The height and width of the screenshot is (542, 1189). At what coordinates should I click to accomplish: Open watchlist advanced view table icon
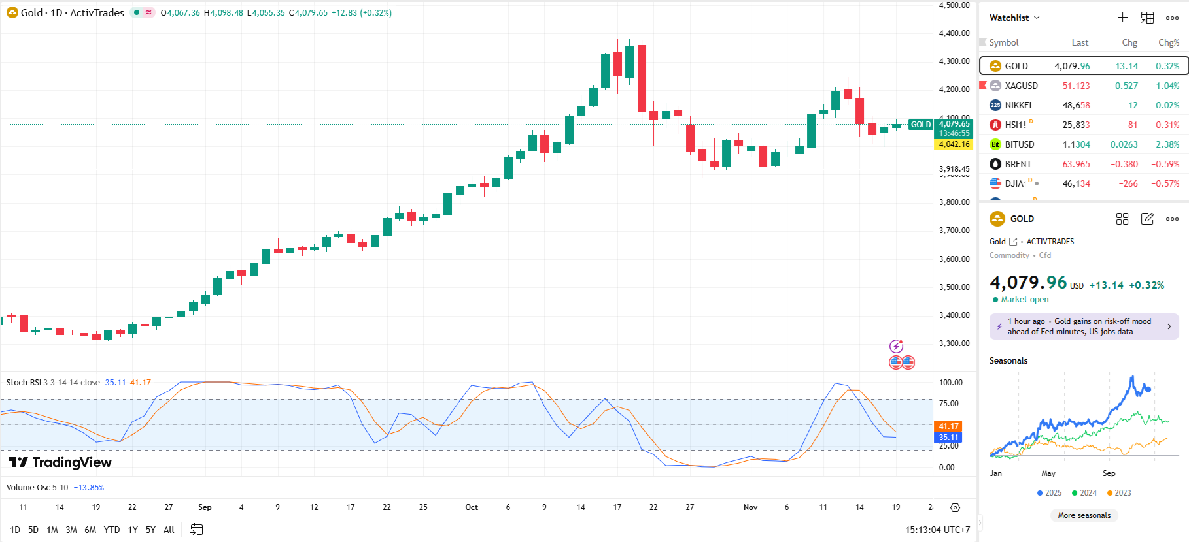coord(1147,18)
